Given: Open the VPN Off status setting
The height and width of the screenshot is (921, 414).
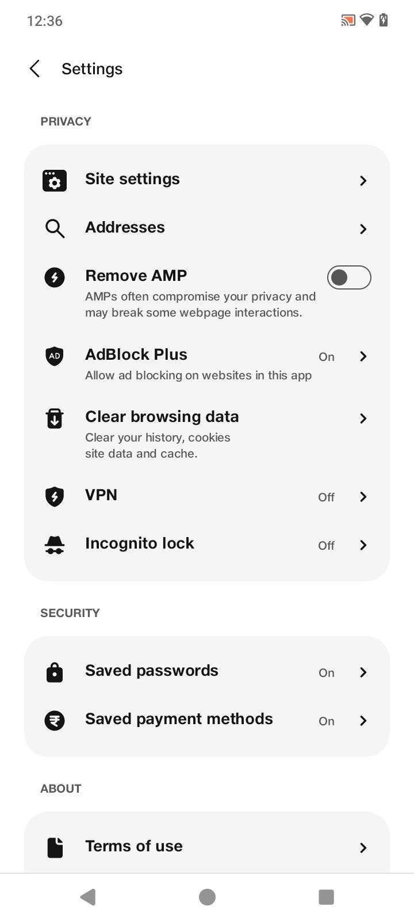Looking at the screenshot, I should click(326, 497).
